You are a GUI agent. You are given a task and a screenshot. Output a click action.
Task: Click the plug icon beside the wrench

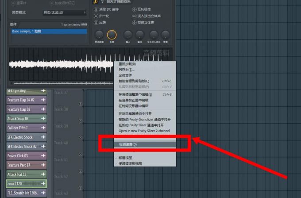click(102, 2)
